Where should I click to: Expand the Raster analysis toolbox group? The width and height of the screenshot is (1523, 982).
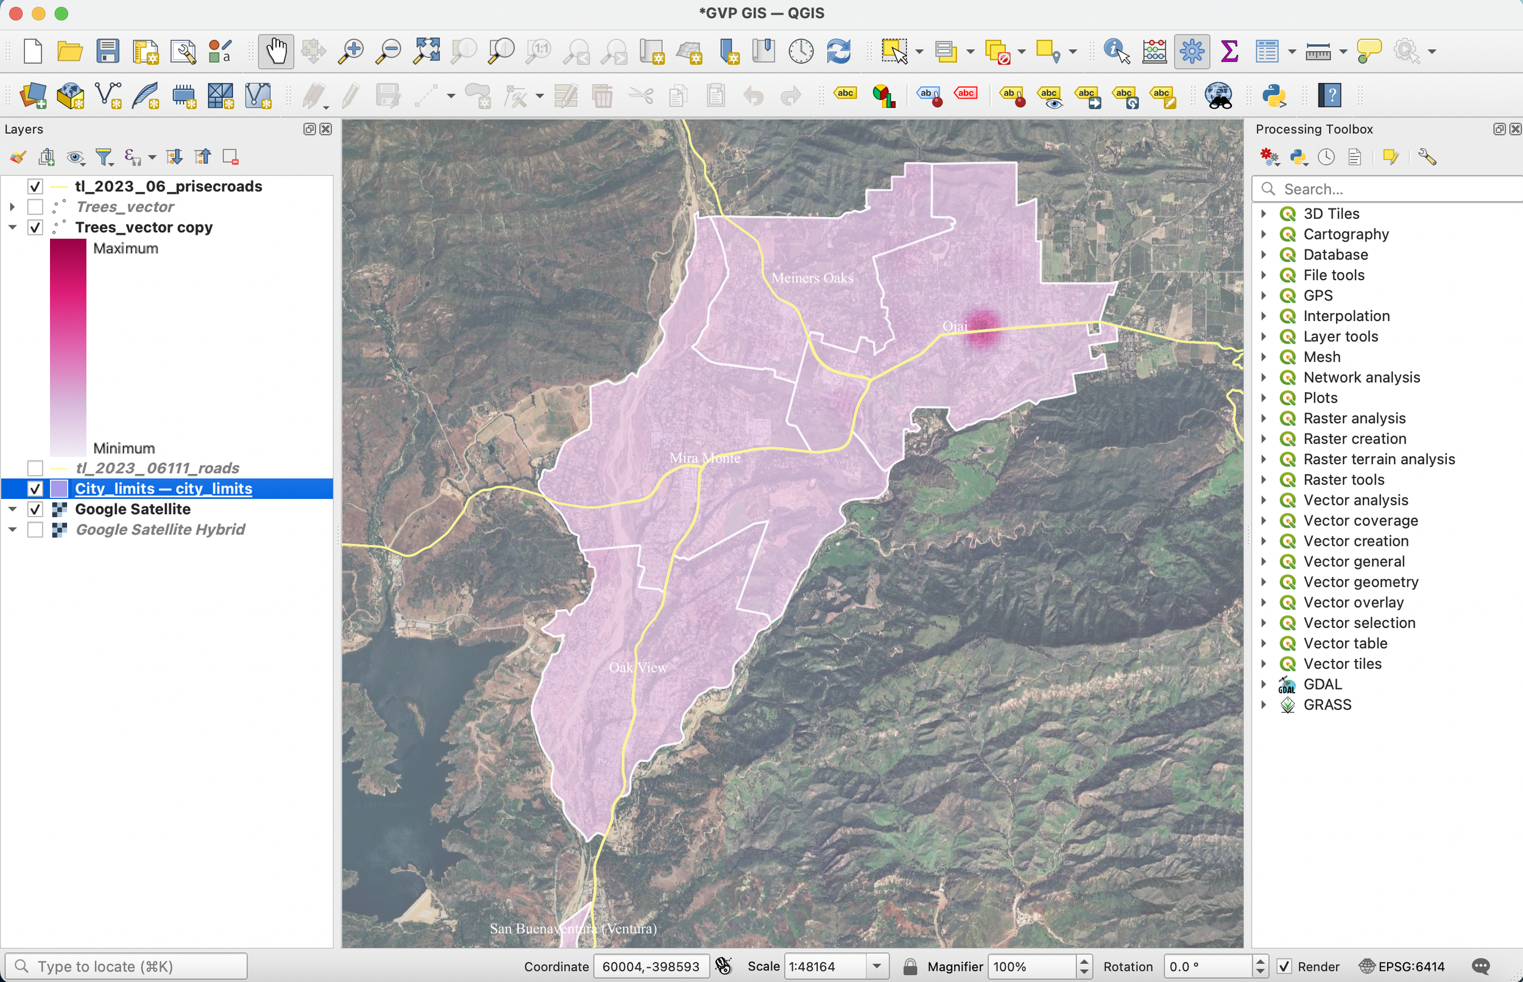pos(1263,419)
